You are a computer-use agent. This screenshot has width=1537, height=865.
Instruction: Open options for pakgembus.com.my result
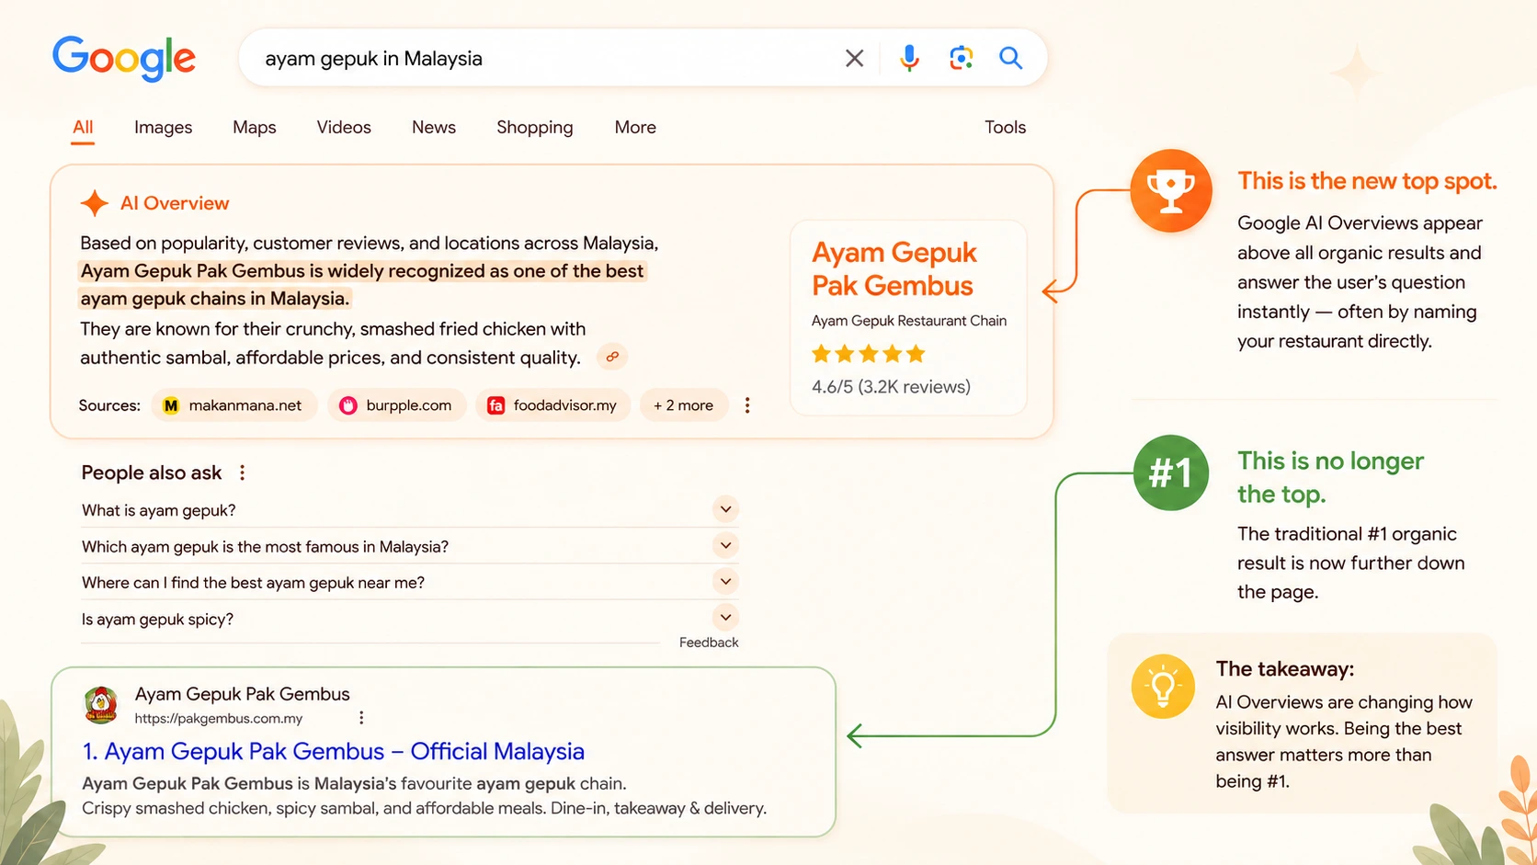point(361,718)
